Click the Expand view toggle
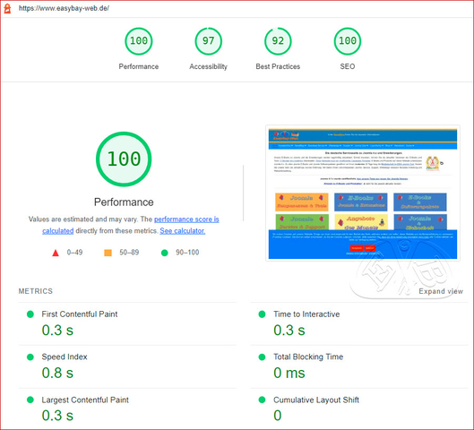474x430 pixels. point(441,291)
